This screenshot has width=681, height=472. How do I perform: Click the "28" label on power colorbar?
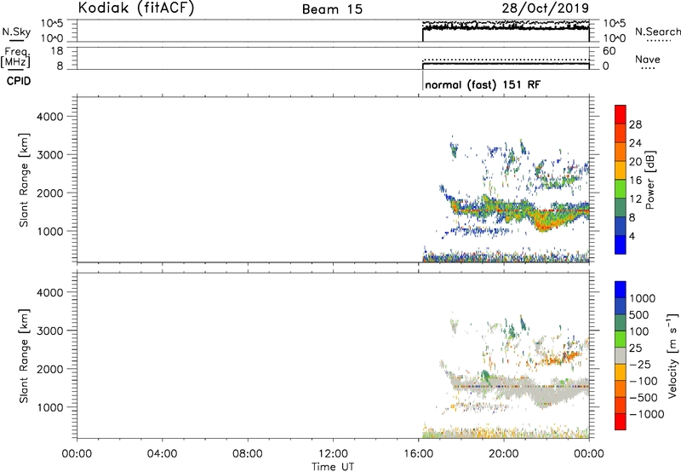coord(635,124)
